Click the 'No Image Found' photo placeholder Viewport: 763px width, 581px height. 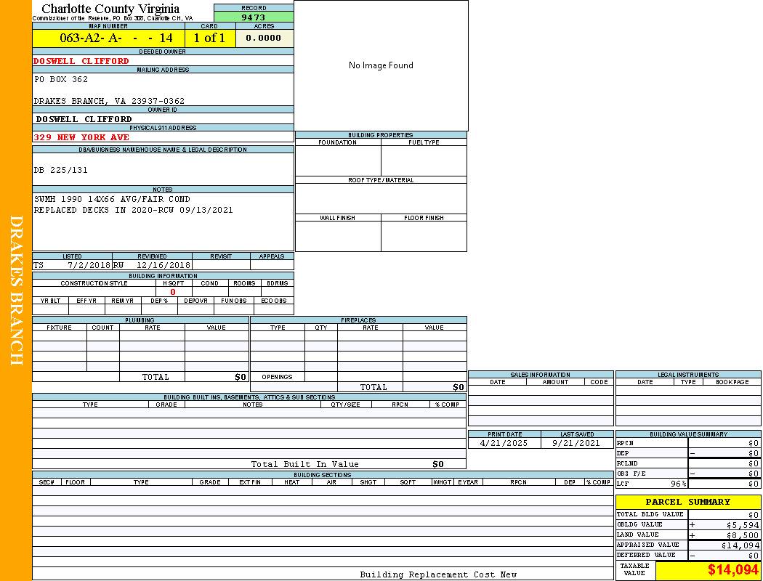tap(381, 65)
